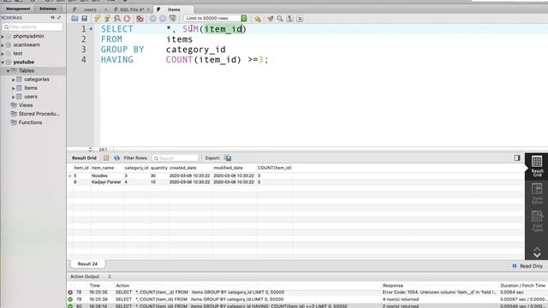
Task: Toggle continue-on-error icon in editor toolbar
Action: [x=140, y=18]
